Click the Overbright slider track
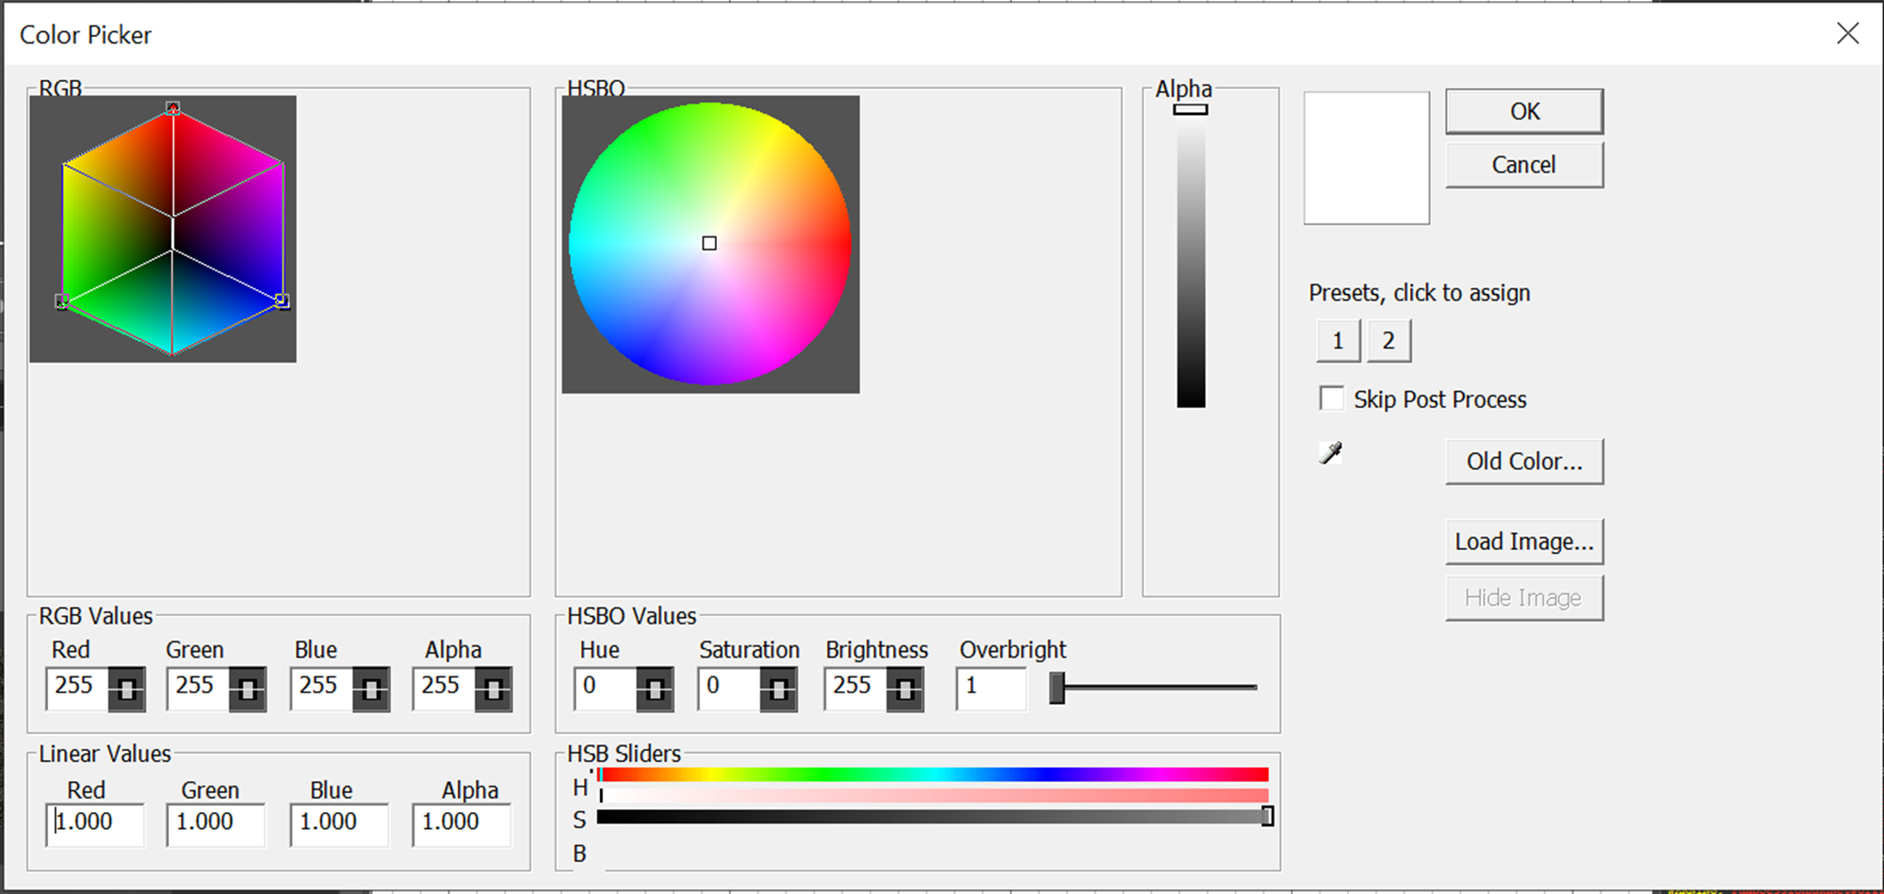This screenshot has height=894, width=1884. (x=1154, y=688)
